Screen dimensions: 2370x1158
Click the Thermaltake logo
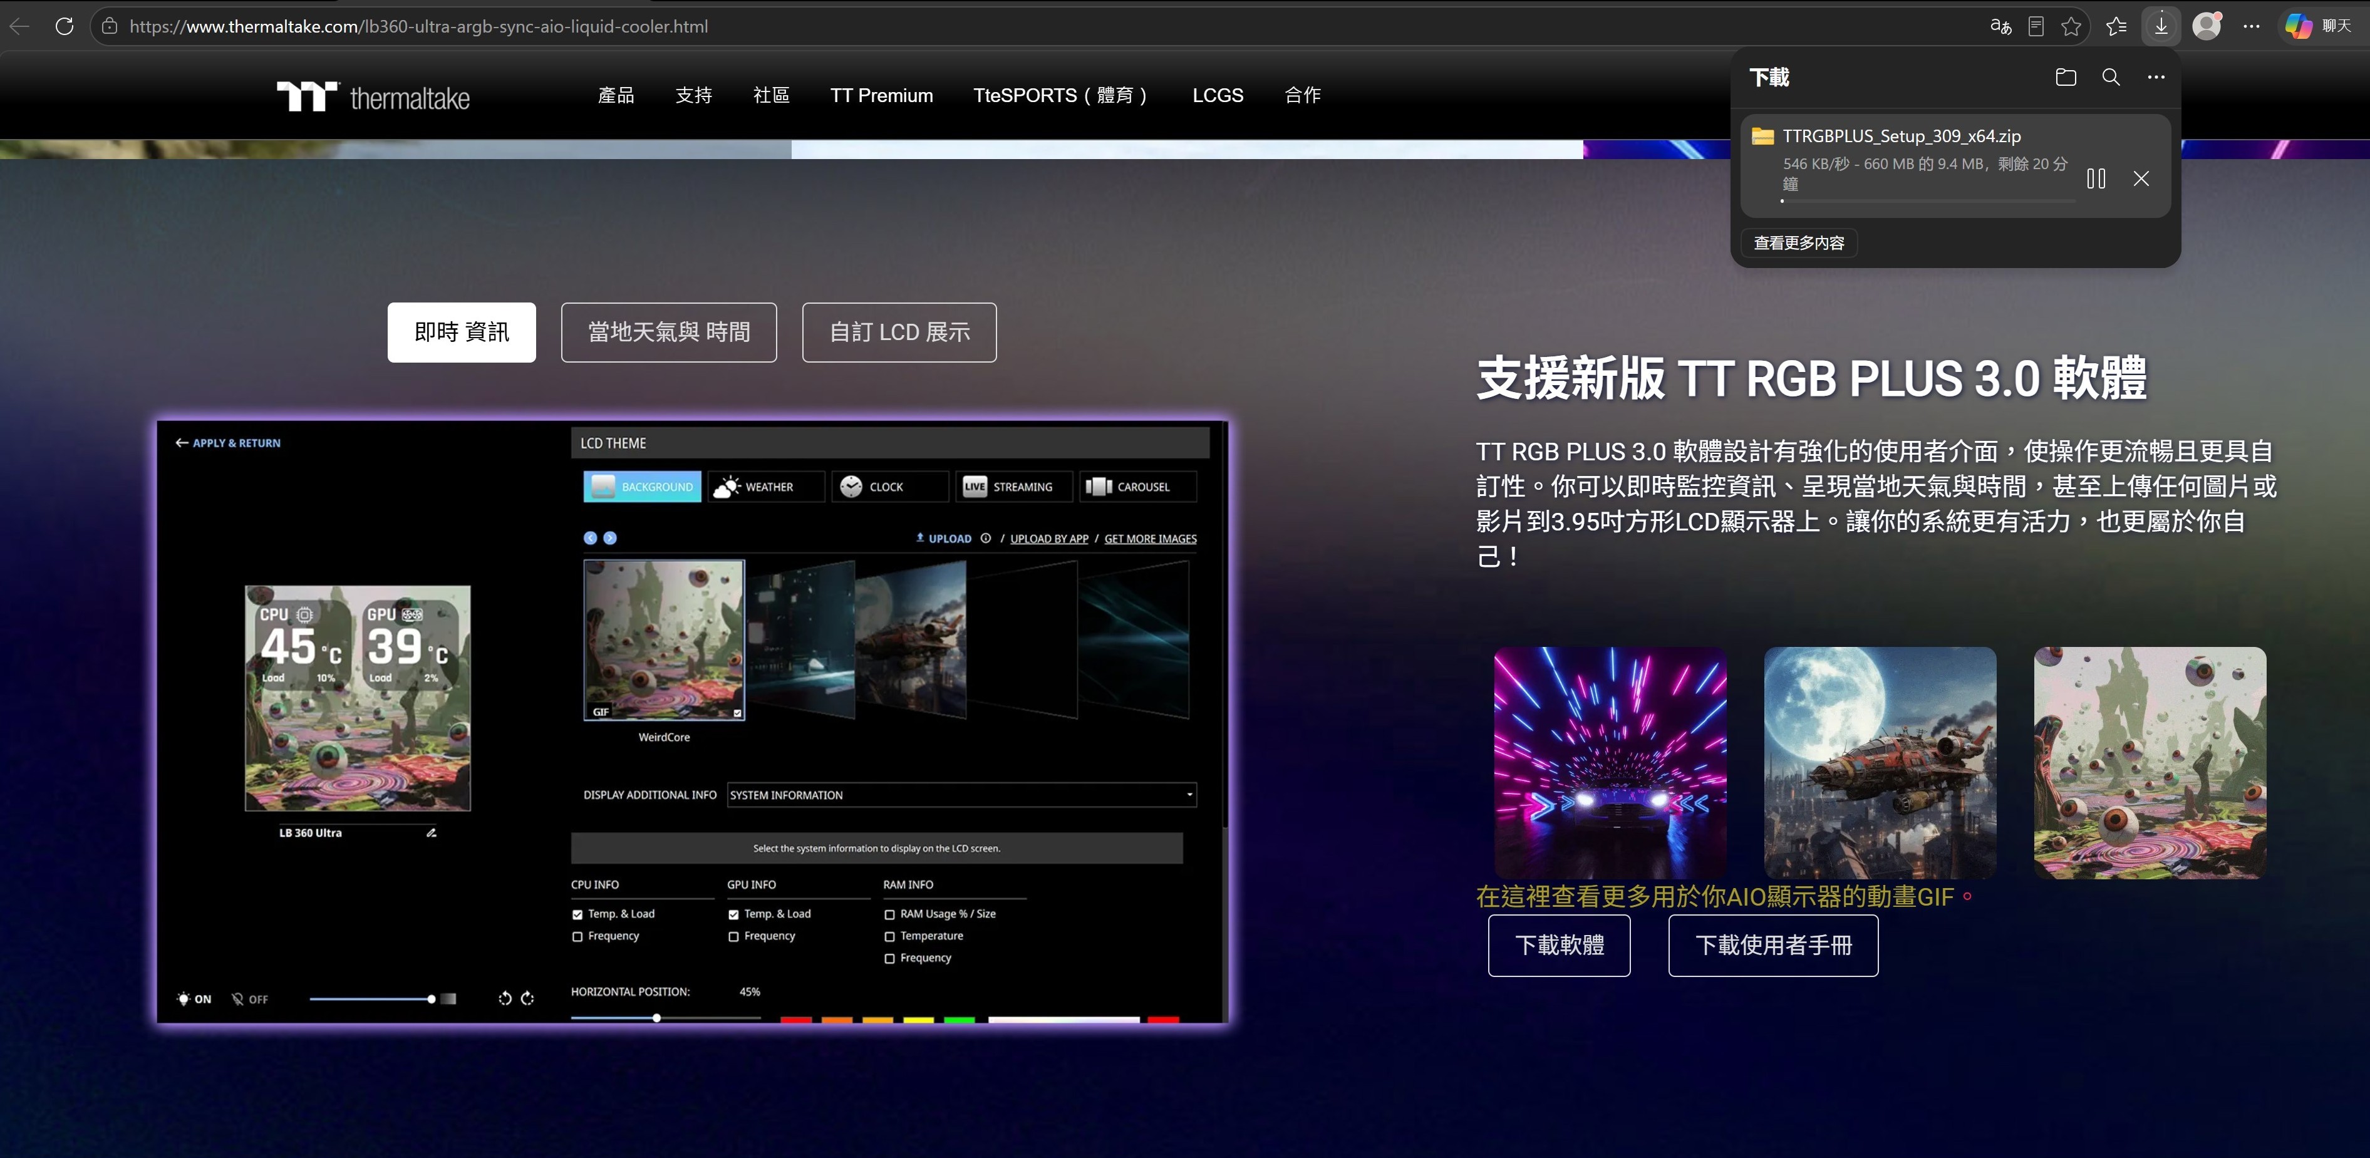pos(373,96)
